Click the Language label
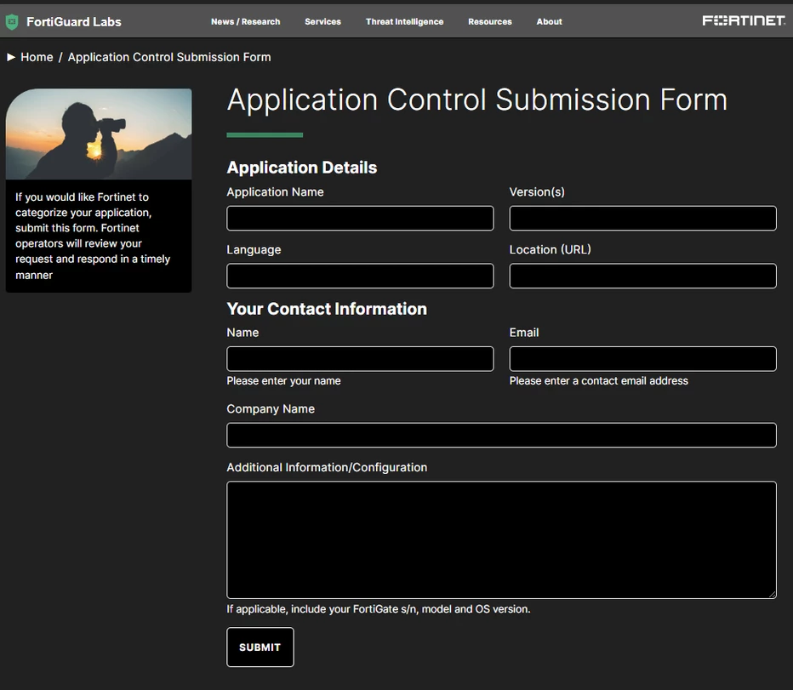 coord(254,250)
